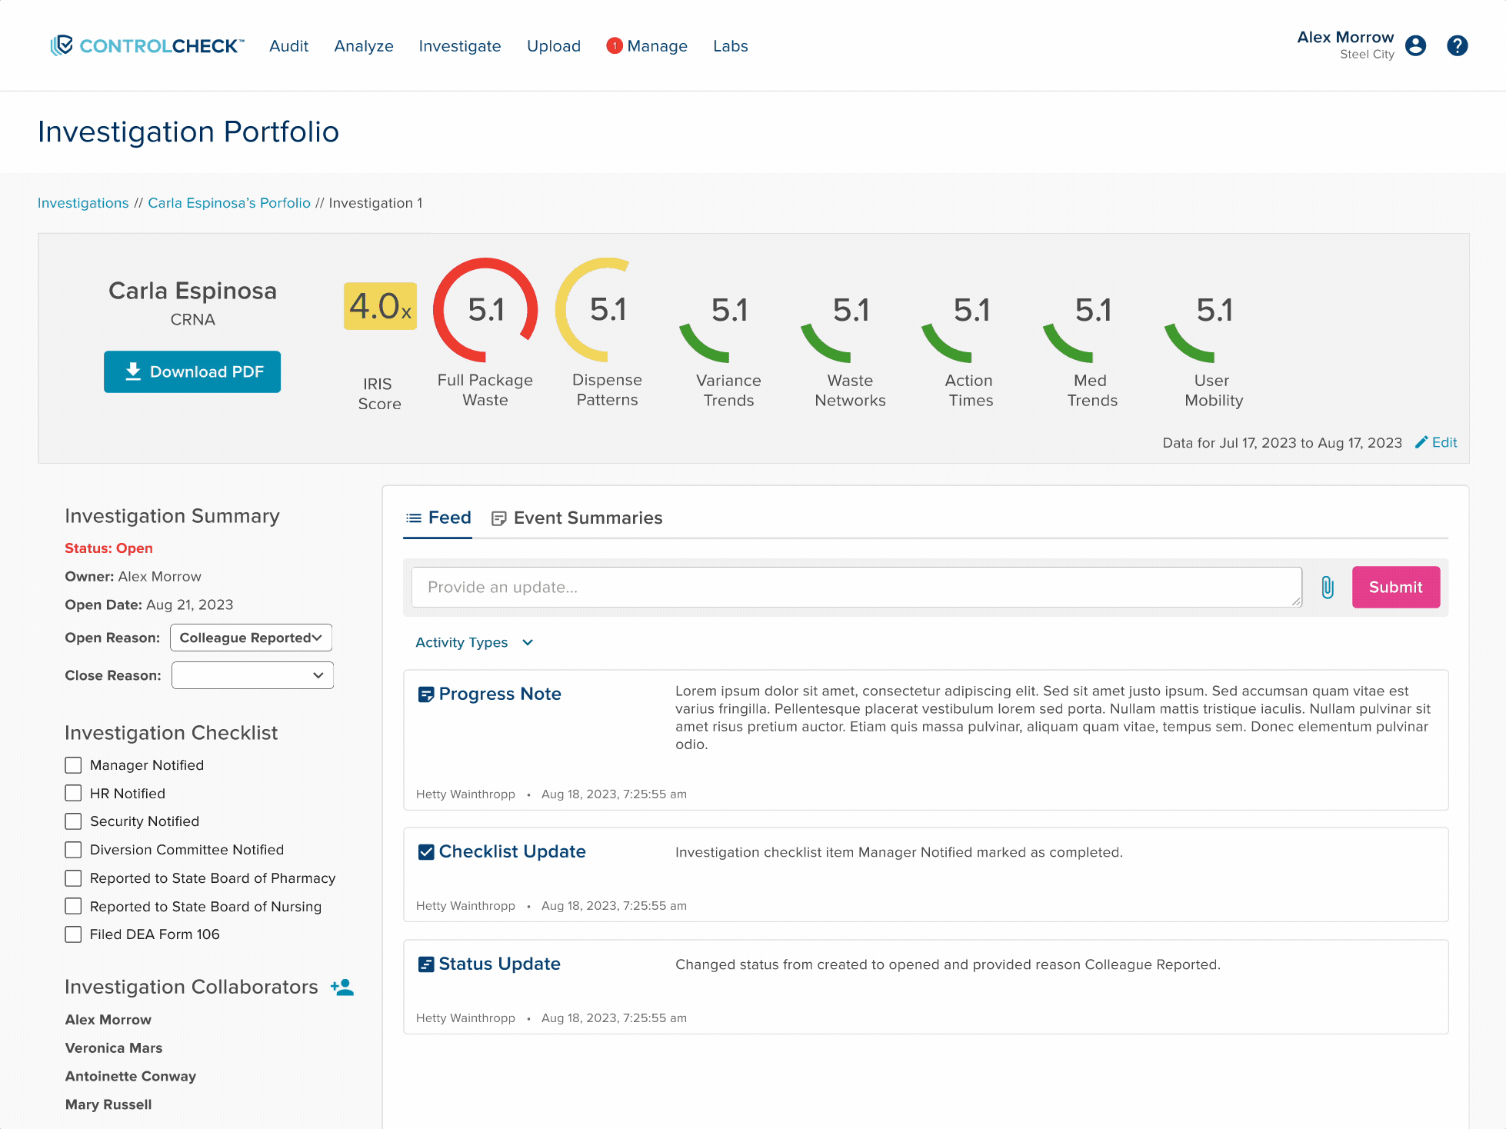Click the red Manage notification badge

pyautogui.click(x=615, y=46)
